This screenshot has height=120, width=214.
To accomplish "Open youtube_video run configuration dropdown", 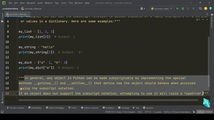I will click(x=161, y=9).
